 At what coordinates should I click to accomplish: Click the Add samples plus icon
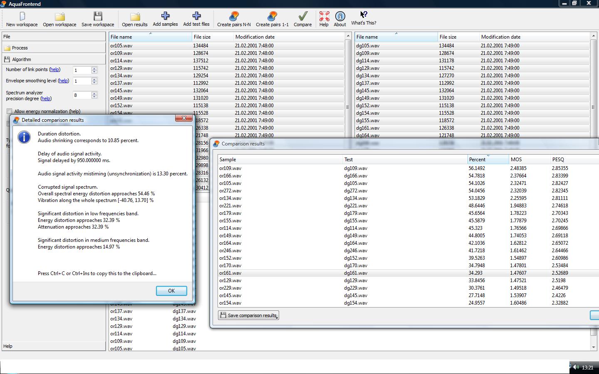(165, 16)
